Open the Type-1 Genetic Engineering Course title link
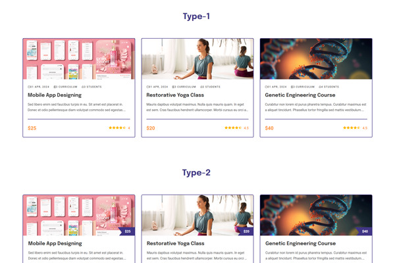Screen dimensions: 395x263 point(300,95)
